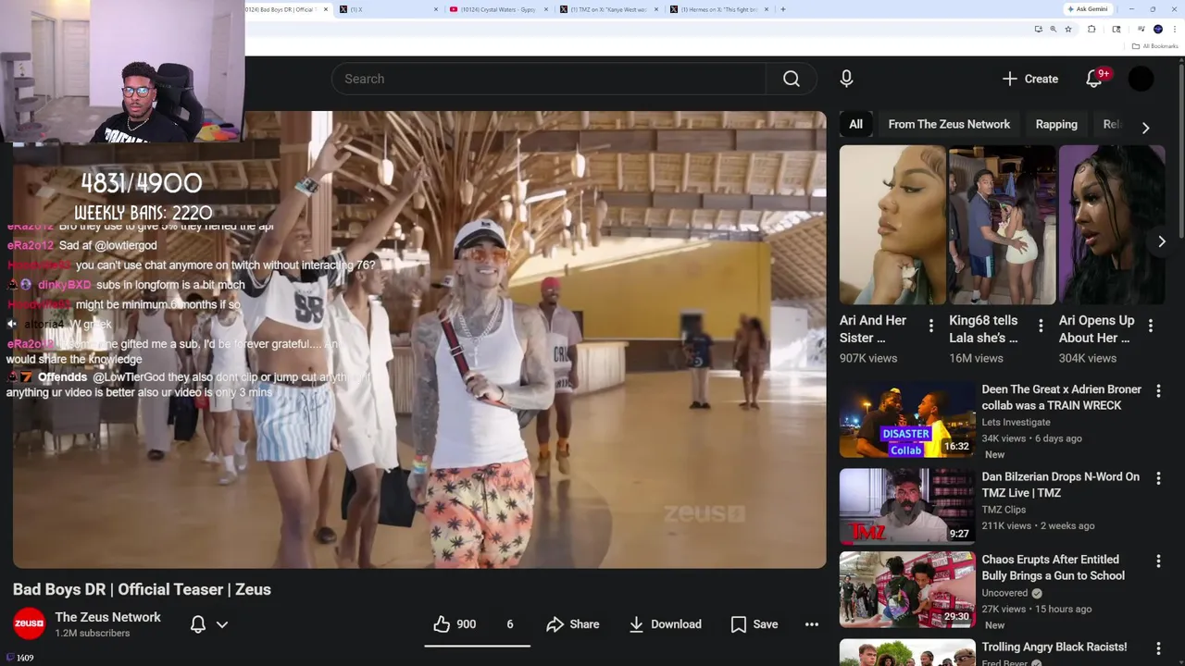Open Deen The Great x Adrien Broner title
Viewport: 1185px width, 666px height.
coord(1061,398)
